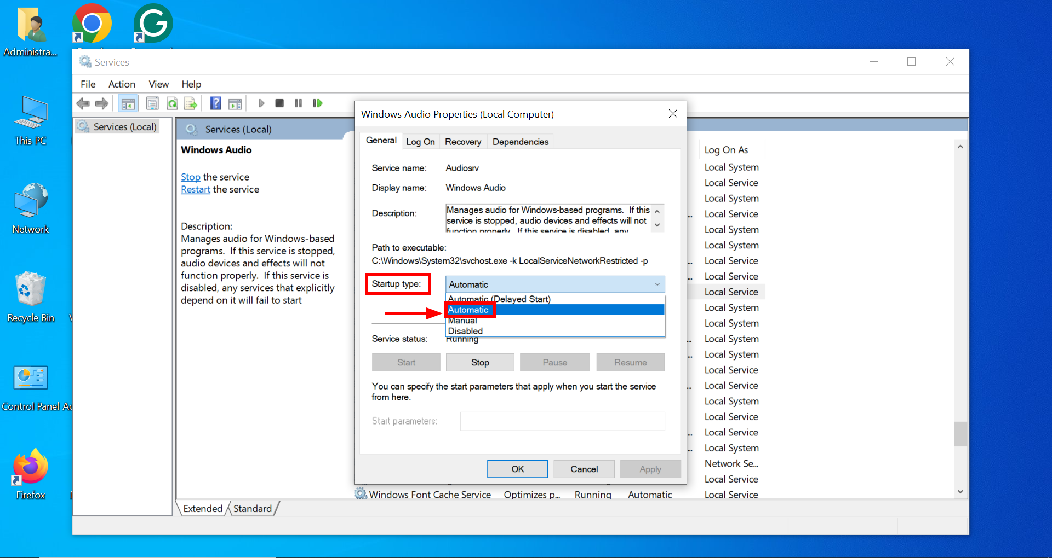Click the Start Service play icon in the toolbar

261,103
